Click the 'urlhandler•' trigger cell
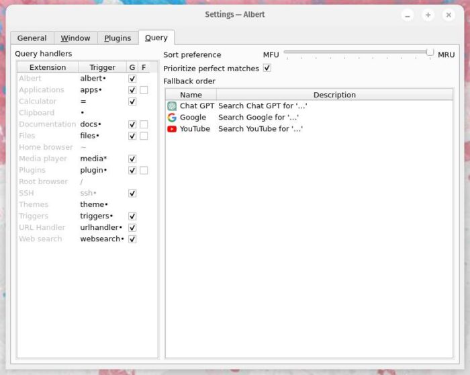The height and width of the screenshot is (375, 470). click(x=101, y=227)
